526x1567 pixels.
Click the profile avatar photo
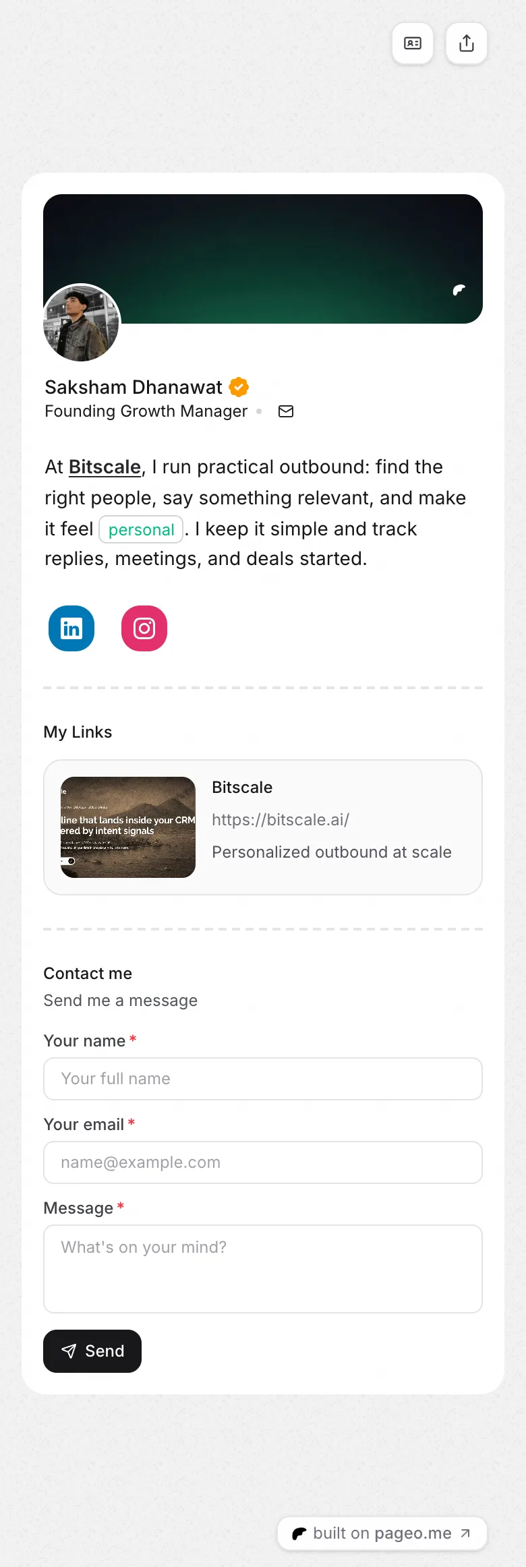click(82, 322)
